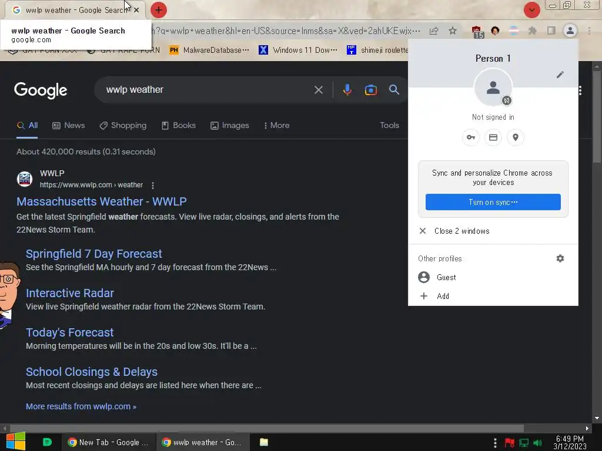Open payment methods card icon
The image size is (602, 451).
(493, 137)
